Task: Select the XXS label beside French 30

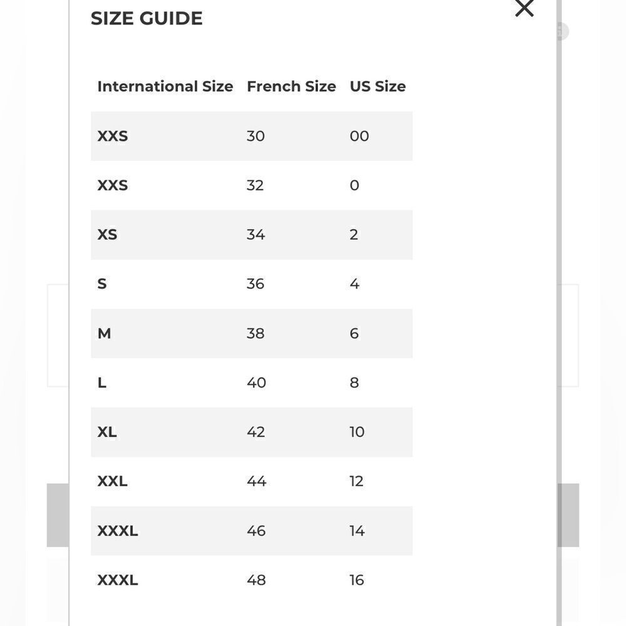Action: pos(113,136)
